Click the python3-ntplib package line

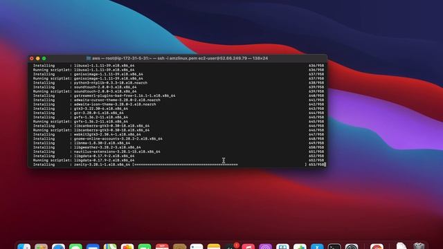coord(179,83)
